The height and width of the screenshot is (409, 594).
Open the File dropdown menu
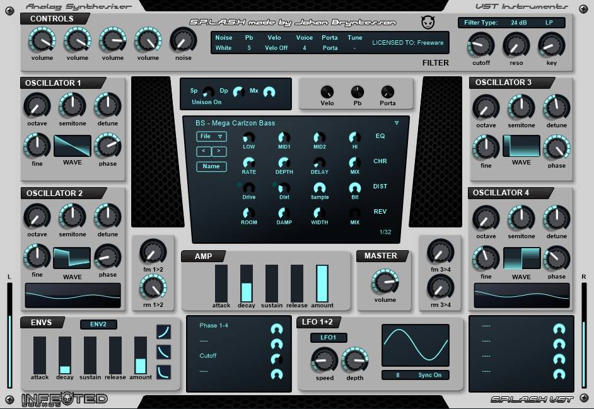(x=211, y=136)
